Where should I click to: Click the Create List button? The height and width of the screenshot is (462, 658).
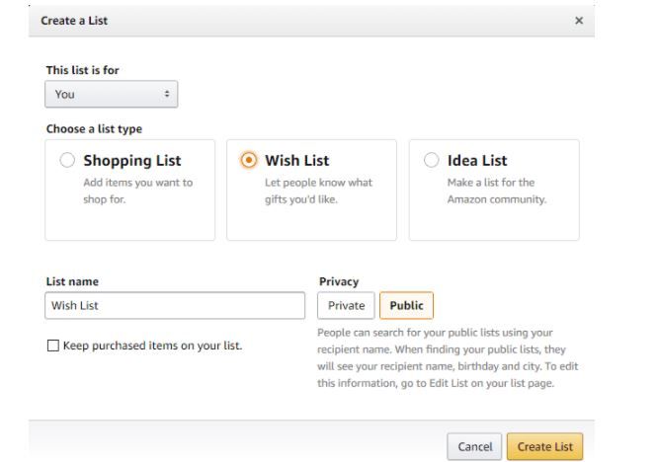click(544, 446)
